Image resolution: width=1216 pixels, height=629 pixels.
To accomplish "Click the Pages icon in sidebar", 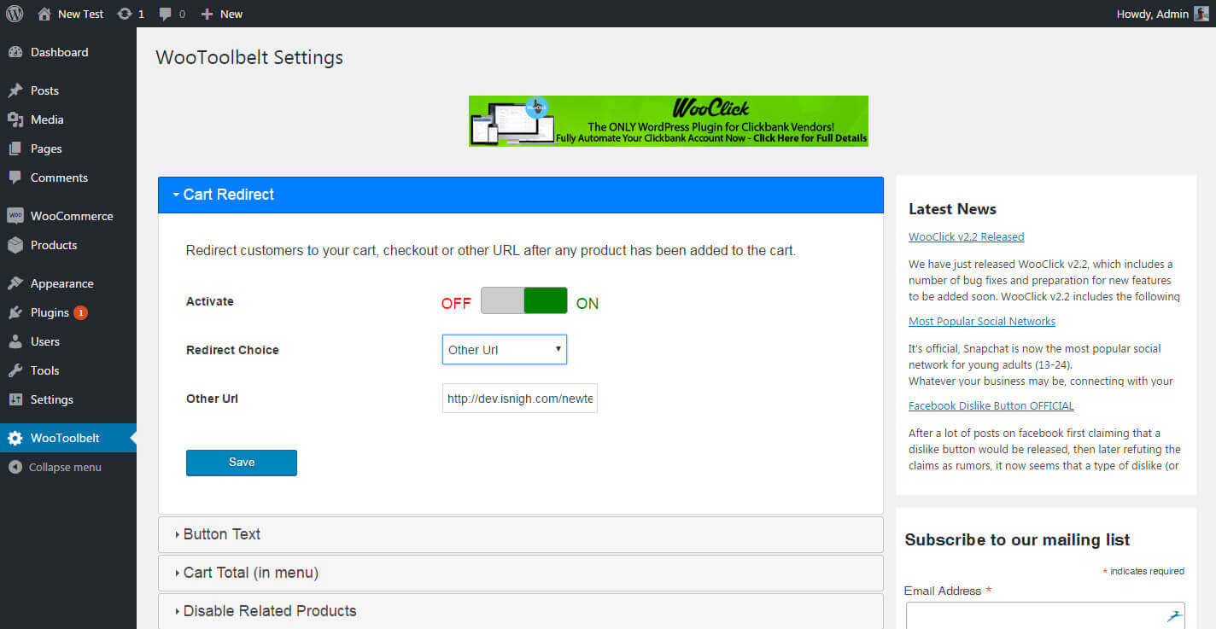I will tap(15, 149).
